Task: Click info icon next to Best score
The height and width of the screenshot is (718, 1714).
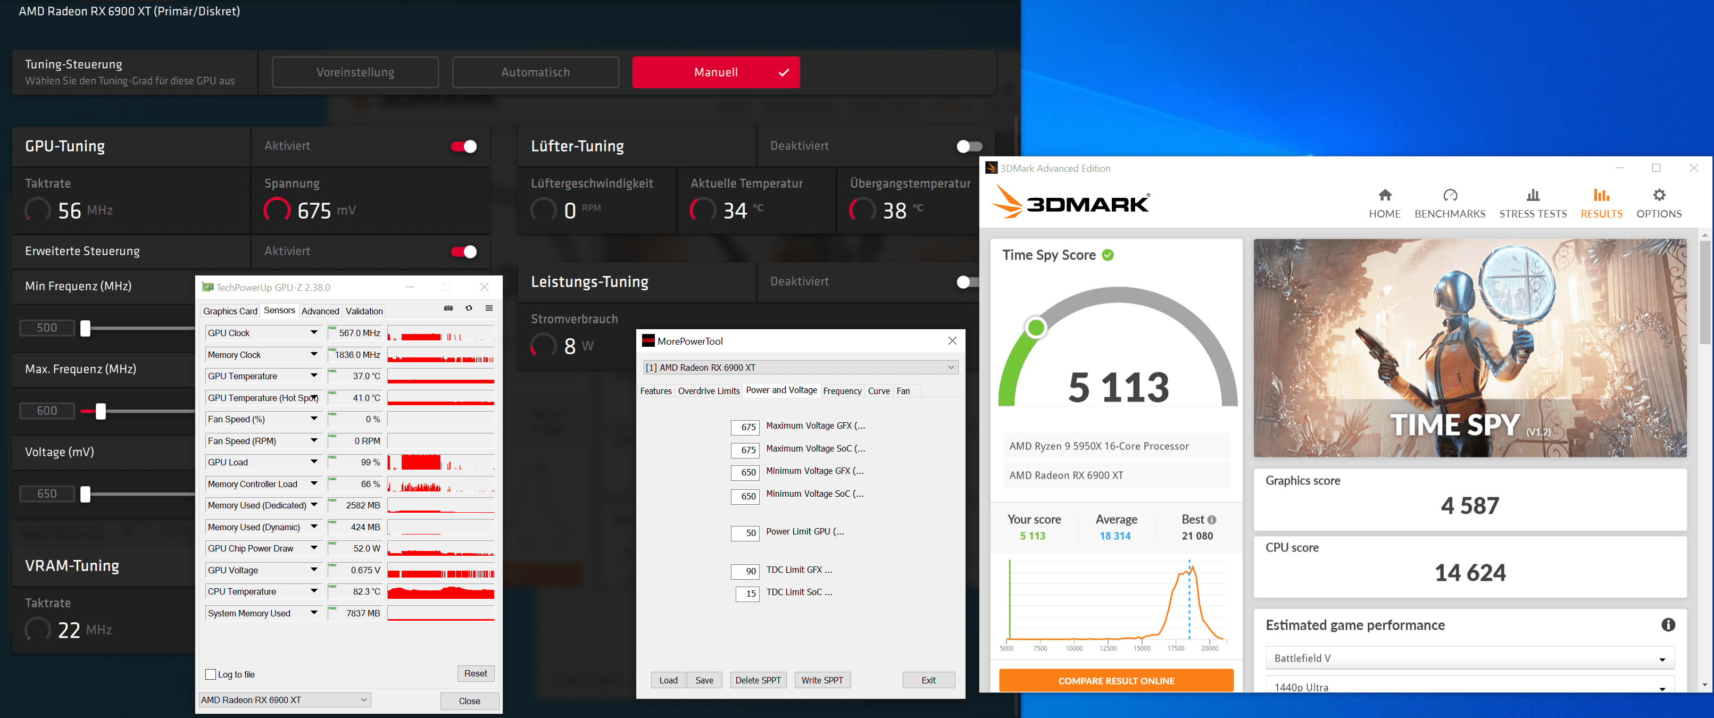Action: click(1212, 520)
